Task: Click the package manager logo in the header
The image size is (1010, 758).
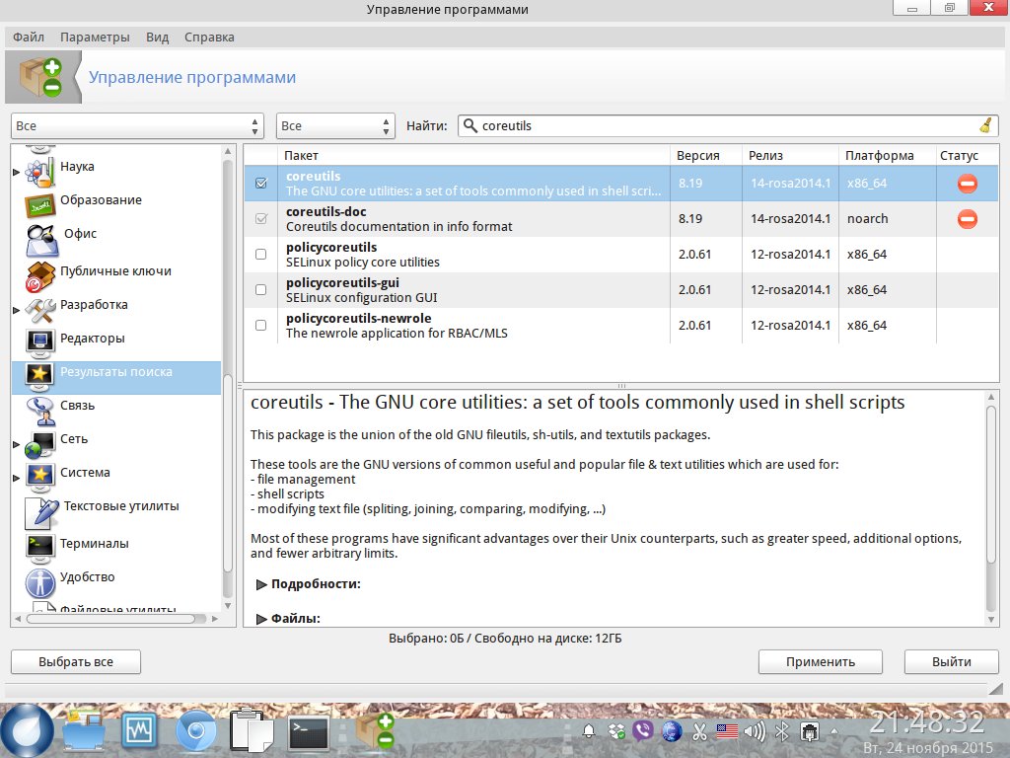Action: coord(41,77)
